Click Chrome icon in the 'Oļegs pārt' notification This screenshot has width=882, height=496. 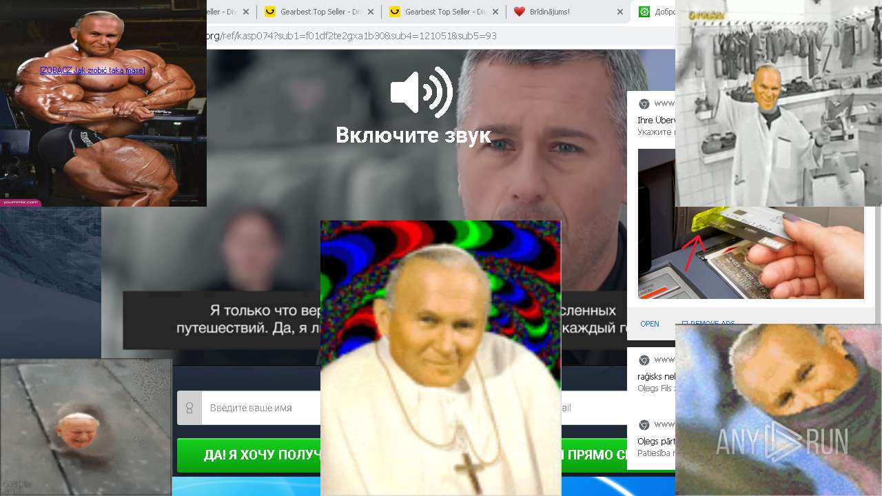click(644, 424)
